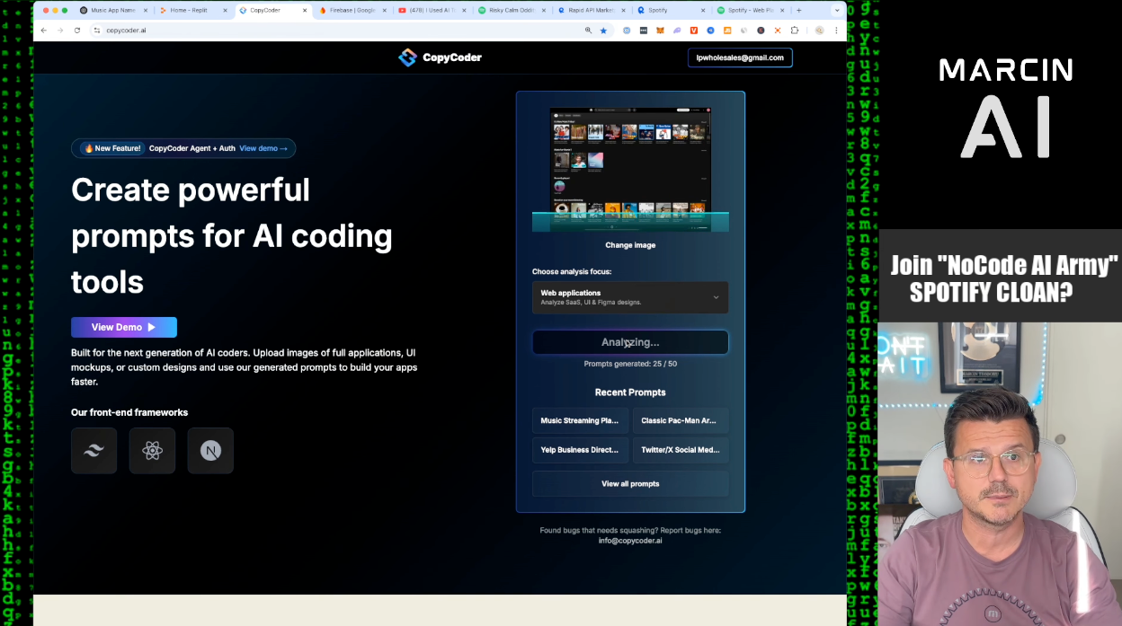Click the zoom magnifier icon in address bar

(x=589, y=30)
